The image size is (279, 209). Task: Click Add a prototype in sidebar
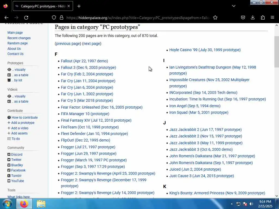pos(21,123)
